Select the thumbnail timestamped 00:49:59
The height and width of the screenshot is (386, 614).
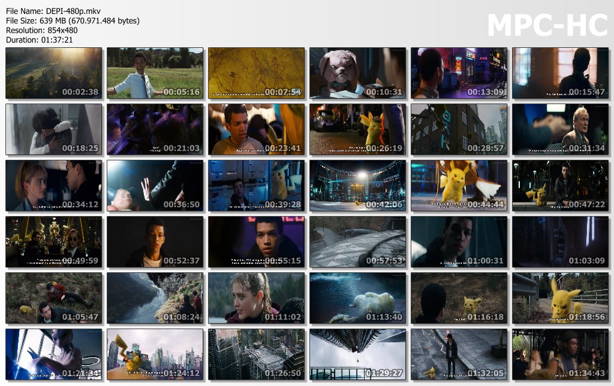click(x=53, y=242)
